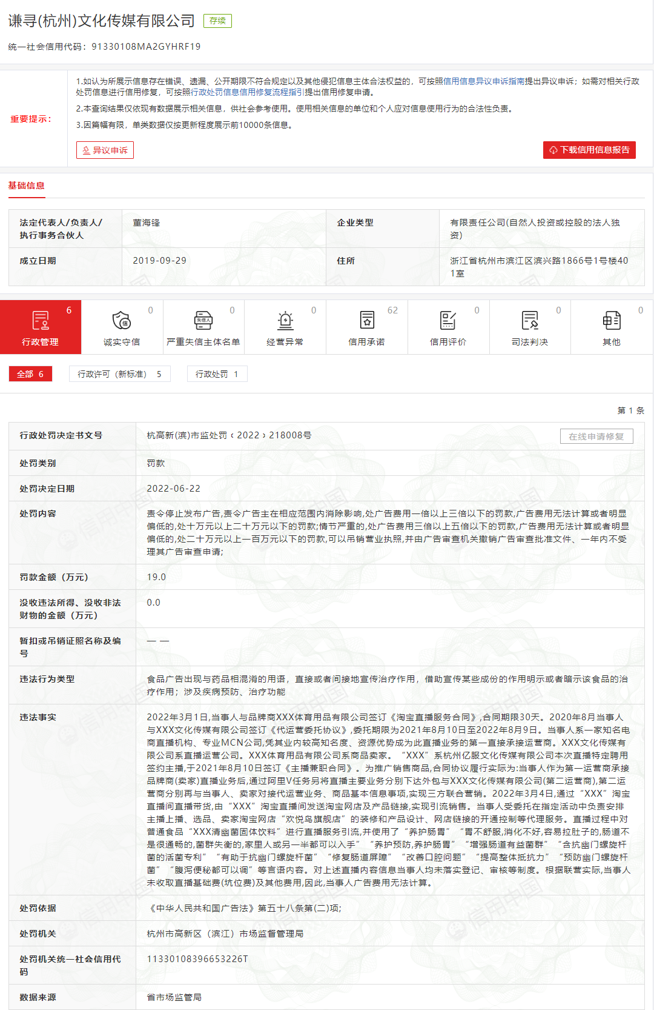Select the 诚实守信 shield icon
654x1010 pixels.
coord(122,320)
